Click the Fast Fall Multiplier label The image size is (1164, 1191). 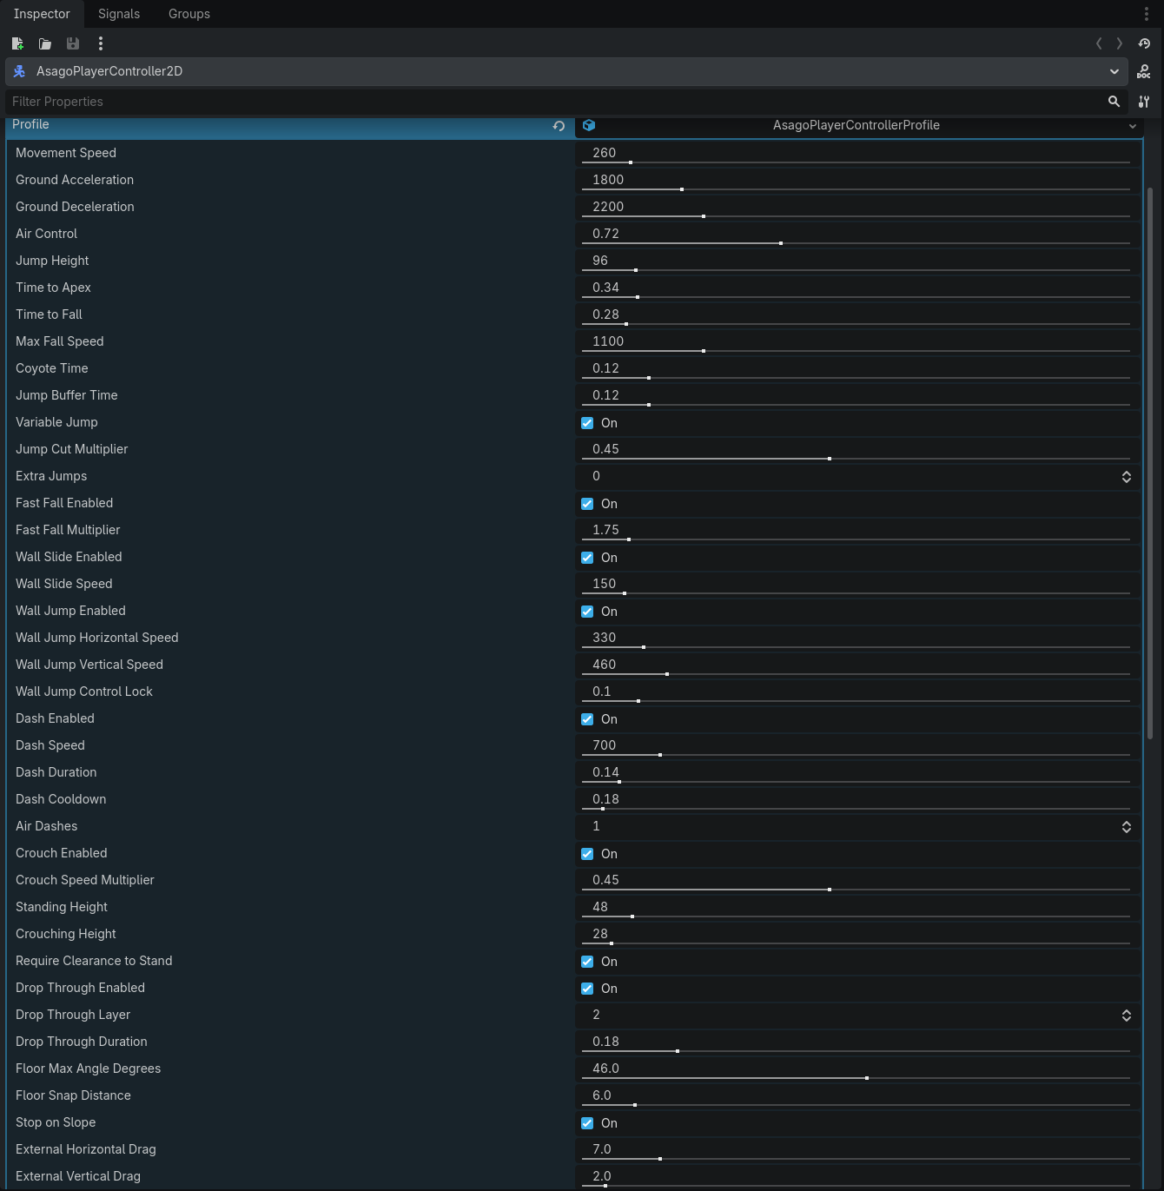tap(68, 530)
